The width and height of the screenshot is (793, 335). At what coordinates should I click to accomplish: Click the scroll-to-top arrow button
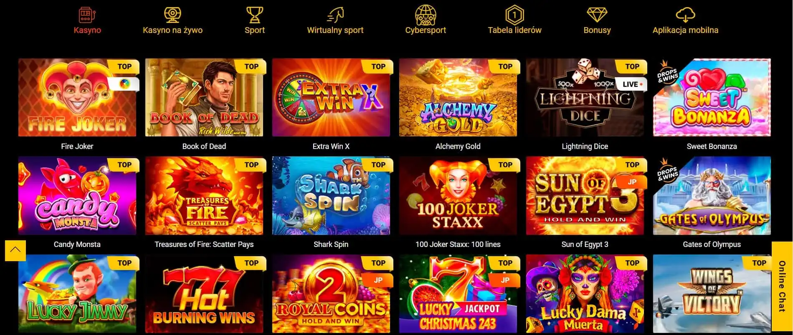pos(15,250)
